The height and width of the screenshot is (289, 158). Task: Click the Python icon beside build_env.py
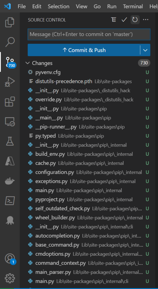tap(30, 154)
